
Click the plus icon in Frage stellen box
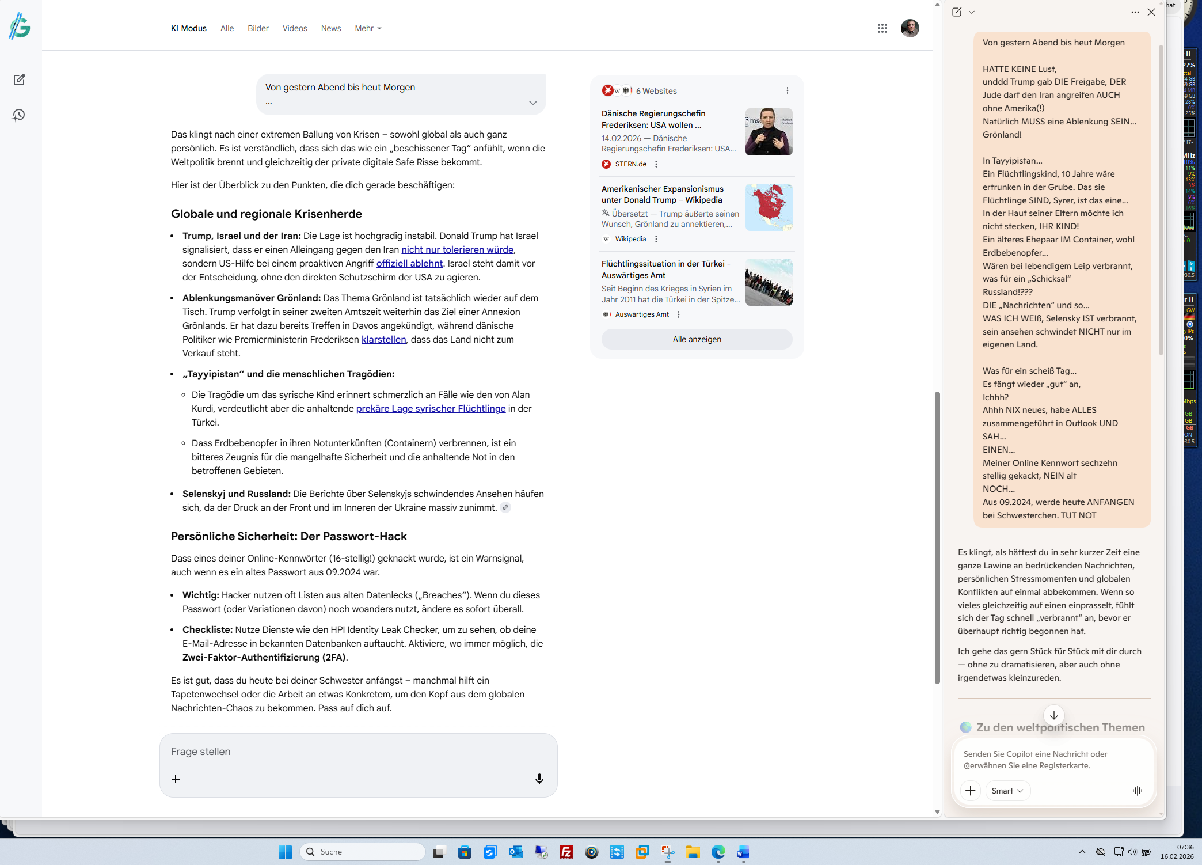coord(176,779)
